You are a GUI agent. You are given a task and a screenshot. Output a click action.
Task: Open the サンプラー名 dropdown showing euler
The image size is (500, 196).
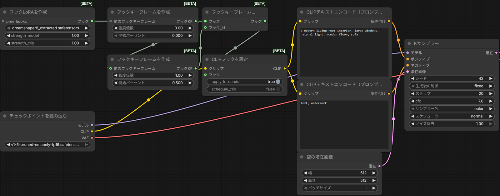452,108
